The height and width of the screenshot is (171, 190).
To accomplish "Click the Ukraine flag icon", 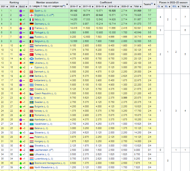I will 32,63.
